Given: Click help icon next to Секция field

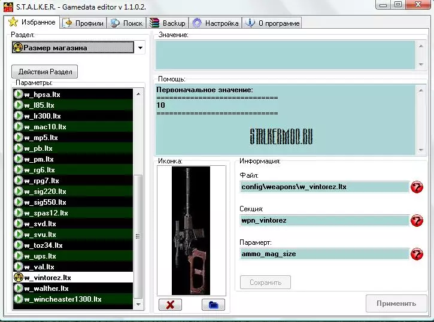Looking at the screenshot, I should (x=417, y=221).
